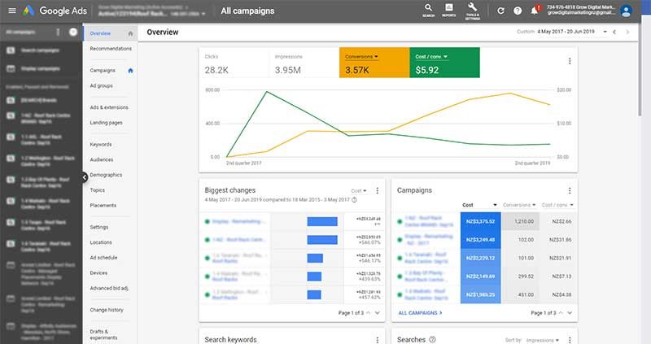Open Searches card options menu
The height and width of the screenshot is (344, 651).
point(569,340)
